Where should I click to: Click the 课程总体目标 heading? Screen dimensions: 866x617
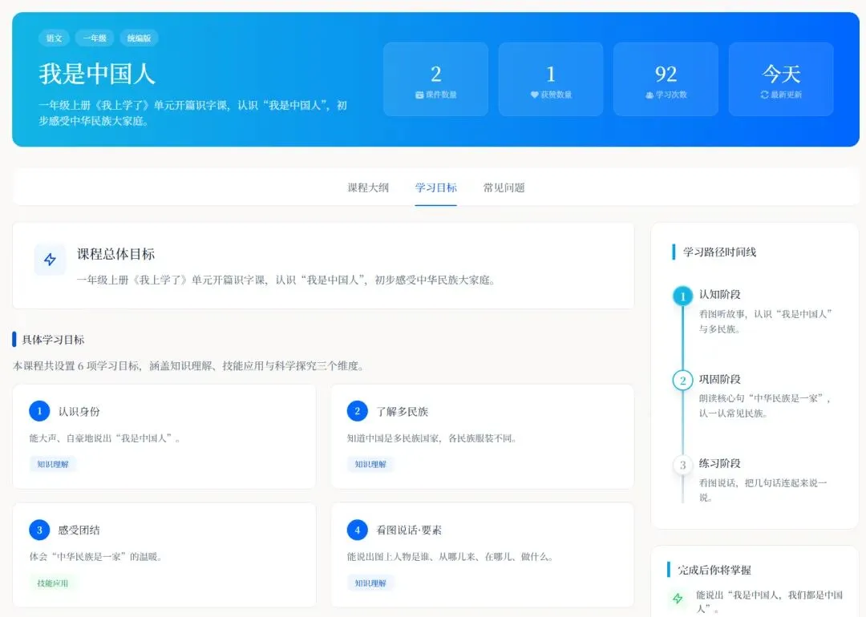tap(115, 254)
